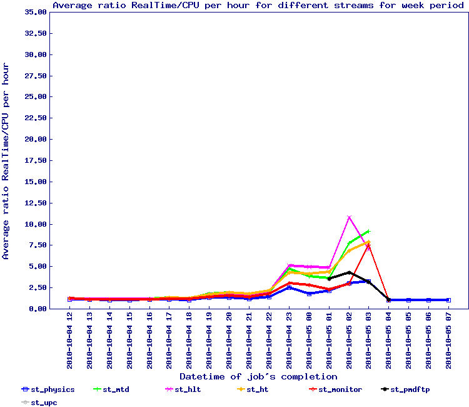Select the st_hlt legend label
The width and height of the screenshot is (469, 407).
tap(188, 389)
